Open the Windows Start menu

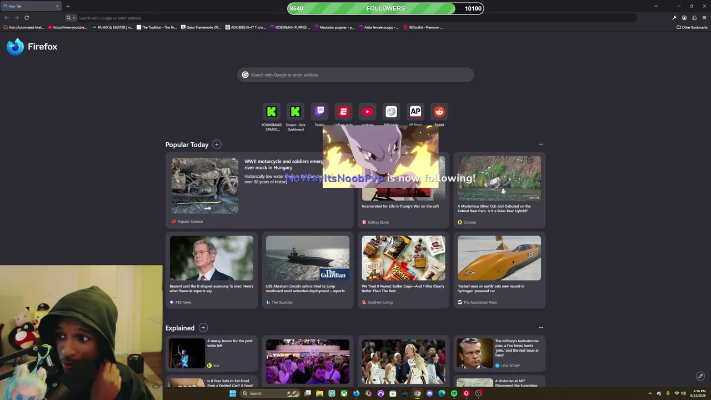click(x=233, y=393)
